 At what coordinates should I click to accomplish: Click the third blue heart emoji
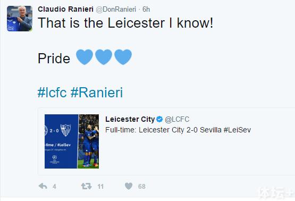click(123, 57)
